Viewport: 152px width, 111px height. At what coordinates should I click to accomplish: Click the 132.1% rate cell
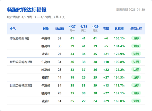pyautogui.click(x=119, y=93)
